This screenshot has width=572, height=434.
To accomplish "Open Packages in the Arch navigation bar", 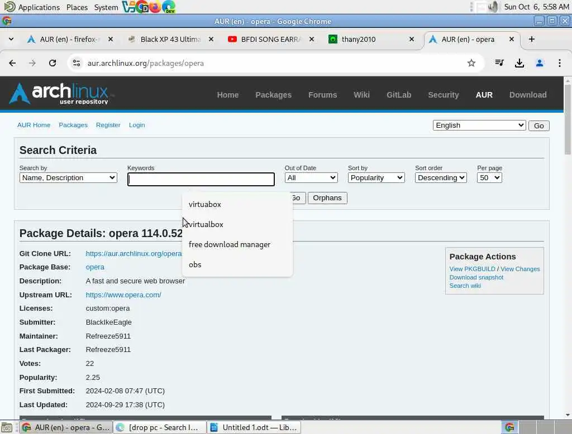I will pyautogui.click(x=273, y=95).
